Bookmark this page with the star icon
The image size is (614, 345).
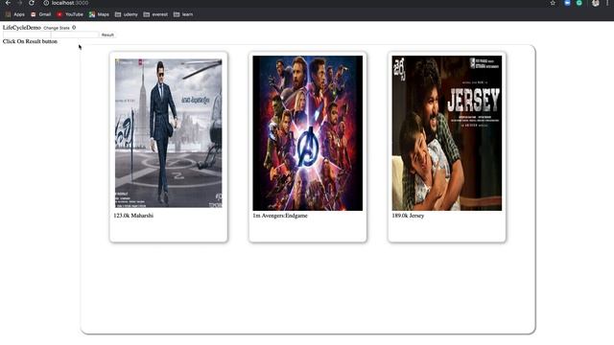(553, 3)
